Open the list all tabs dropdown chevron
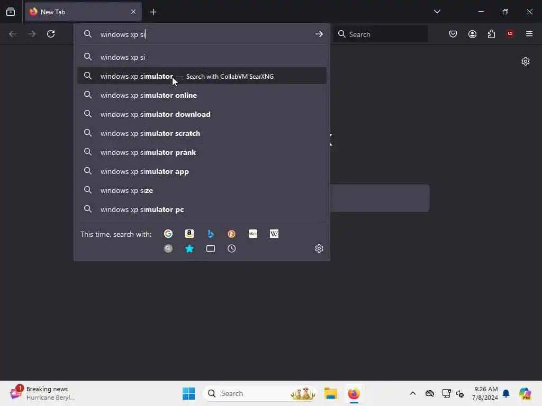This screenshot has height=406, width=542. (437, 12)
